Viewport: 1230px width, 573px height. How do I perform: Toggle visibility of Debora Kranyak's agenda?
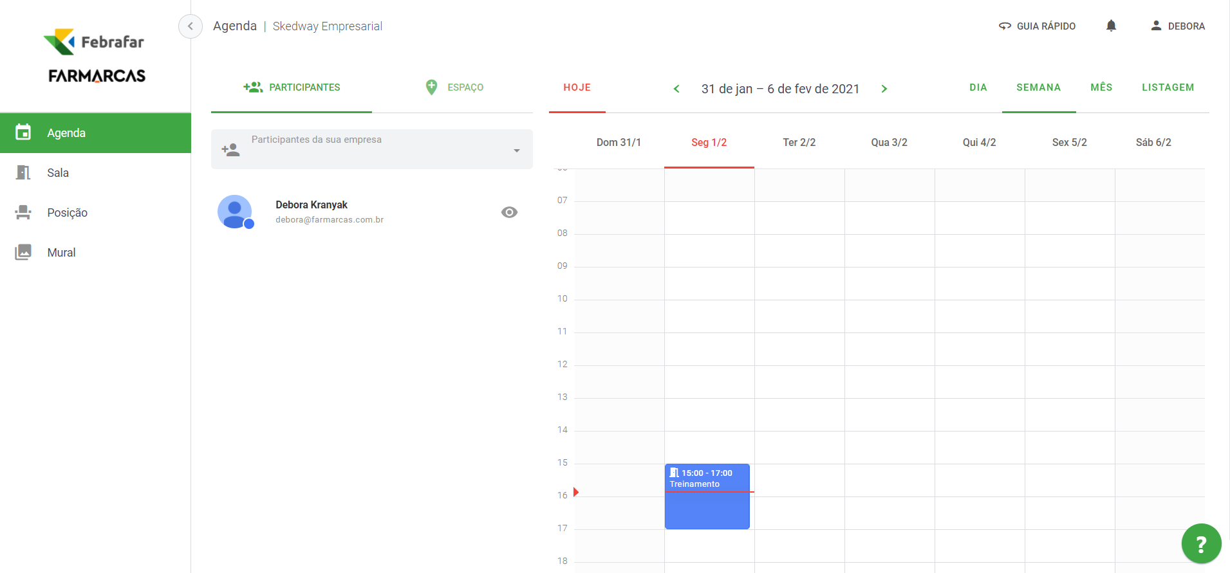pyautogui.click(x=509, y=212)
